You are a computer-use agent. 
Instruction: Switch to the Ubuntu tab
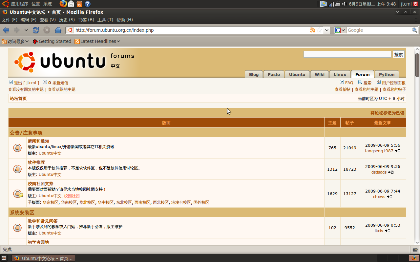pyautogui.click(x=297, y=74)
